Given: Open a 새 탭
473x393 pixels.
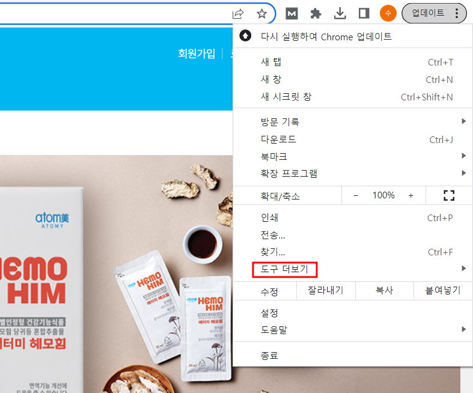Looking at the screenshot, I should pos(352,62).
